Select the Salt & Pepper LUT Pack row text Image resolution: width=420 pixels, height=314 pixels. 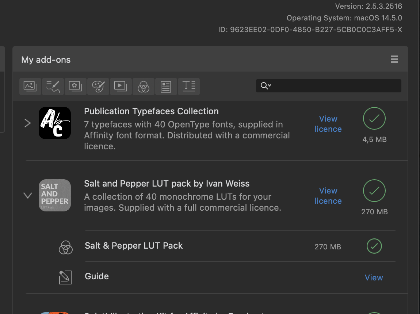pyautogui.click(x=134, y=245)
